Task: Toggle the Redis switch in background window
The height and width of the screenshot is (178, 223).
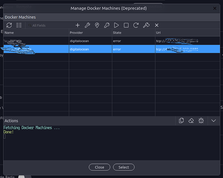Action: click(x=25, y=177)
